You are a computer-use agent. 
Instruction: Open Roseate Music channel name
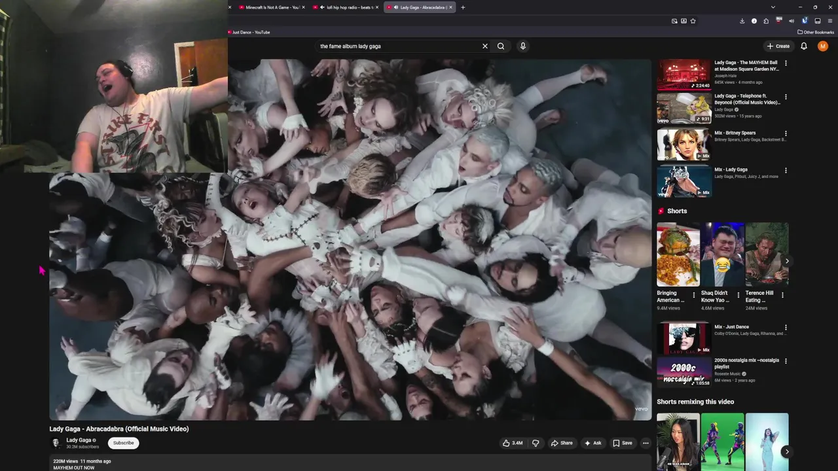coord(727,374)
